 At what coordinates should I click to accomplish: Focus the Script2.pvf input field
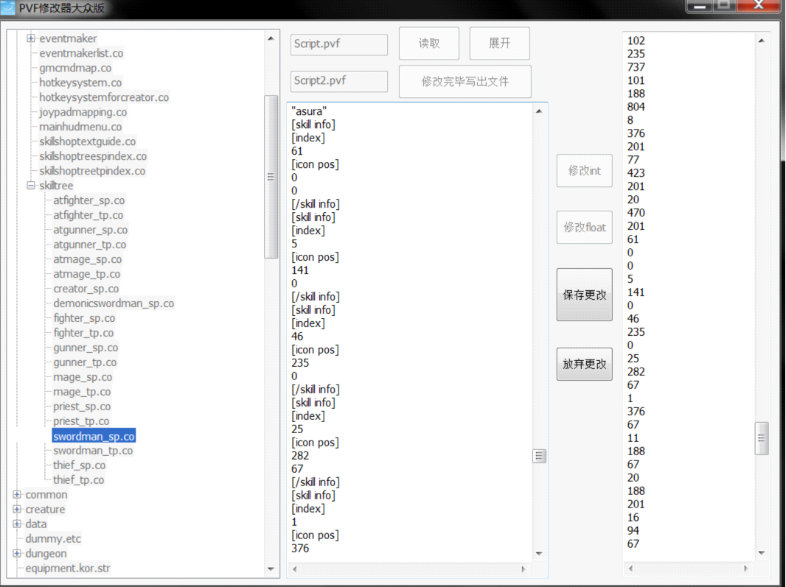[x=338, y=81]
